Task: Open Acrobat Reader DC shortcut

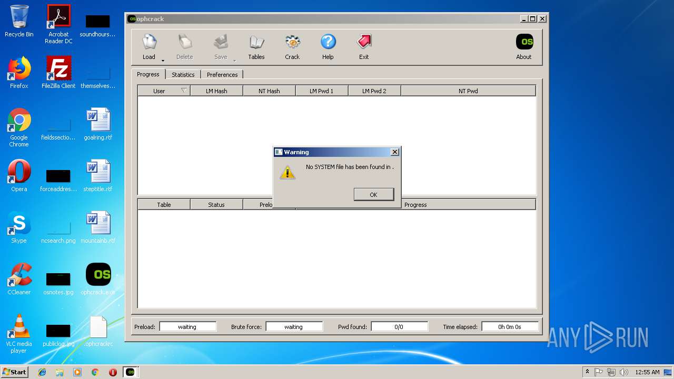Action: click(58, 24)
